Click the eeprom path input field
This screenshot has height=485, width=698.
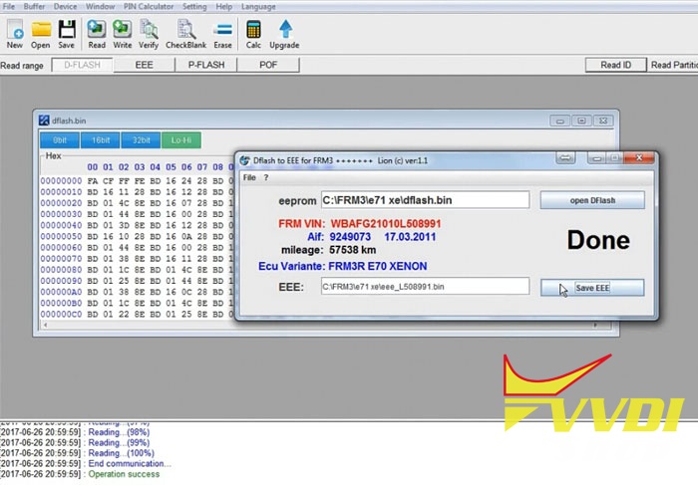click(425, 200)
